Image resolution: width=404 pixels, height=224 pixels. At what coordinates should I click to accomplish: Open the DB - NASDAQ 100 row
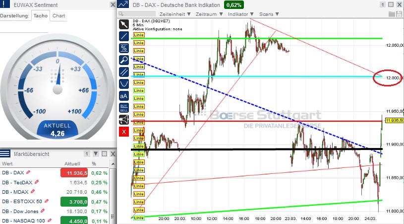click(x=55, y=221)
